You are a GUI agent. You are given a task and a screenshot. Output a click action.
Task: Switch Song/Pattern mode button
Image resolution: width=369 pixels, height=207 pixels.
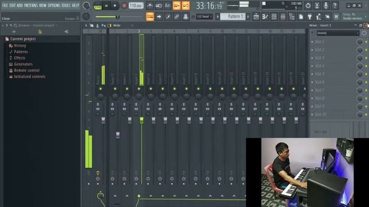click(97, 6)
